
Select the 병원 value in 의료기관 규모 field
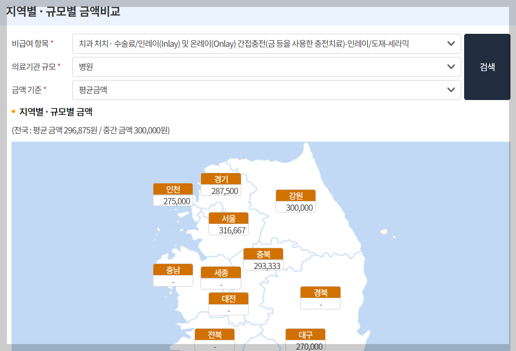click(x=139, y=66)
